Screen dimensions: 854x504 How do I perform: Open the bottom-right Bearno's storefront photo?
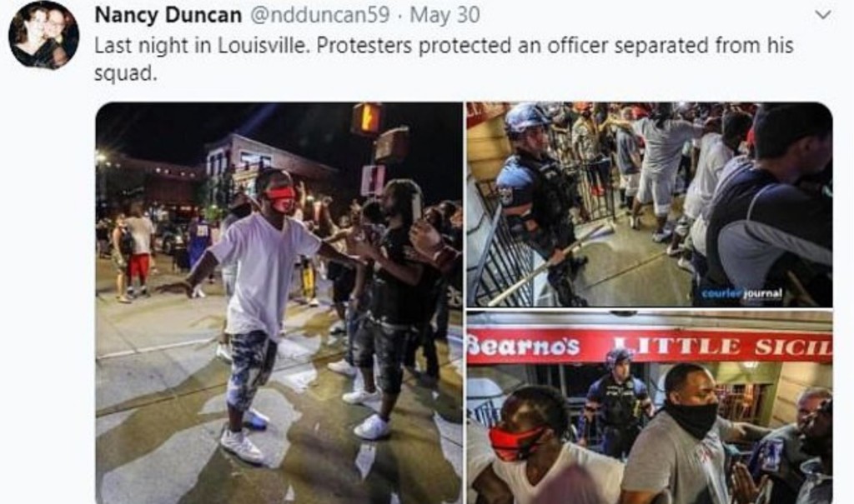649,407
